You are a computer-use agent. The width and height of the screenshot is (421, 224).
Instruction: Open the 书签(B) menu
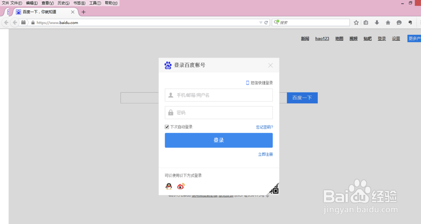click(x=79, y=3)
